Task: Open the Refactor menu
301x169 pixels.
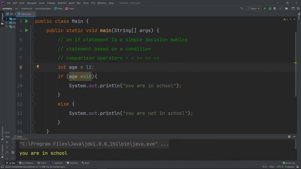Action: pyautogui.click(x=62, y=3)
